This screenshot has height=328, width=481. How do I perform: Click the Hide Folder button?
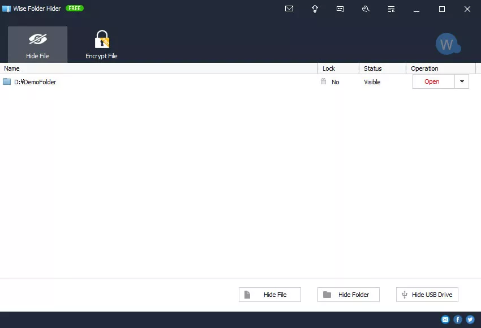point(349,295)
